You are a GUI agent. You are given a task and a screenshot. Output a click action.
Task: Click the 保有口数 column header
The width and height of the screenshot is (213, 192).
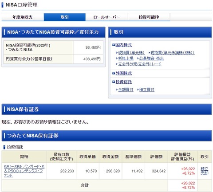pyautogui.click(x=61, y=157)
